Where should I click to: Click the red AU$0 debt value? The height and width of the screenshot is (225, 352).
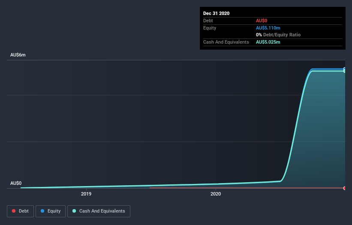(262, 21)
